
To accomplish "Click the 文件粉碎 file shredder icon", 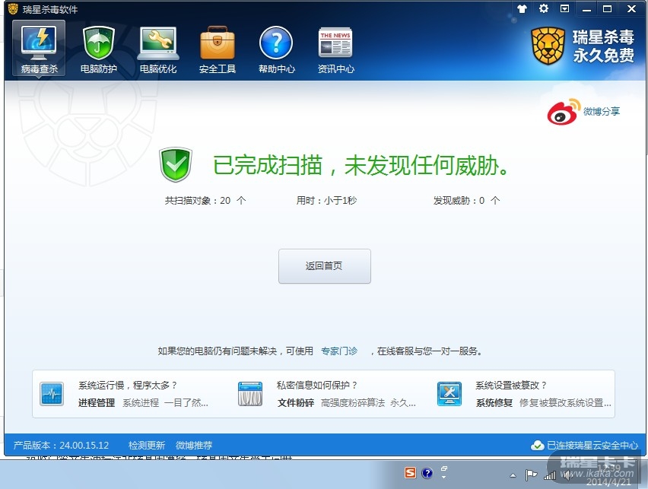I will [250, 393].
